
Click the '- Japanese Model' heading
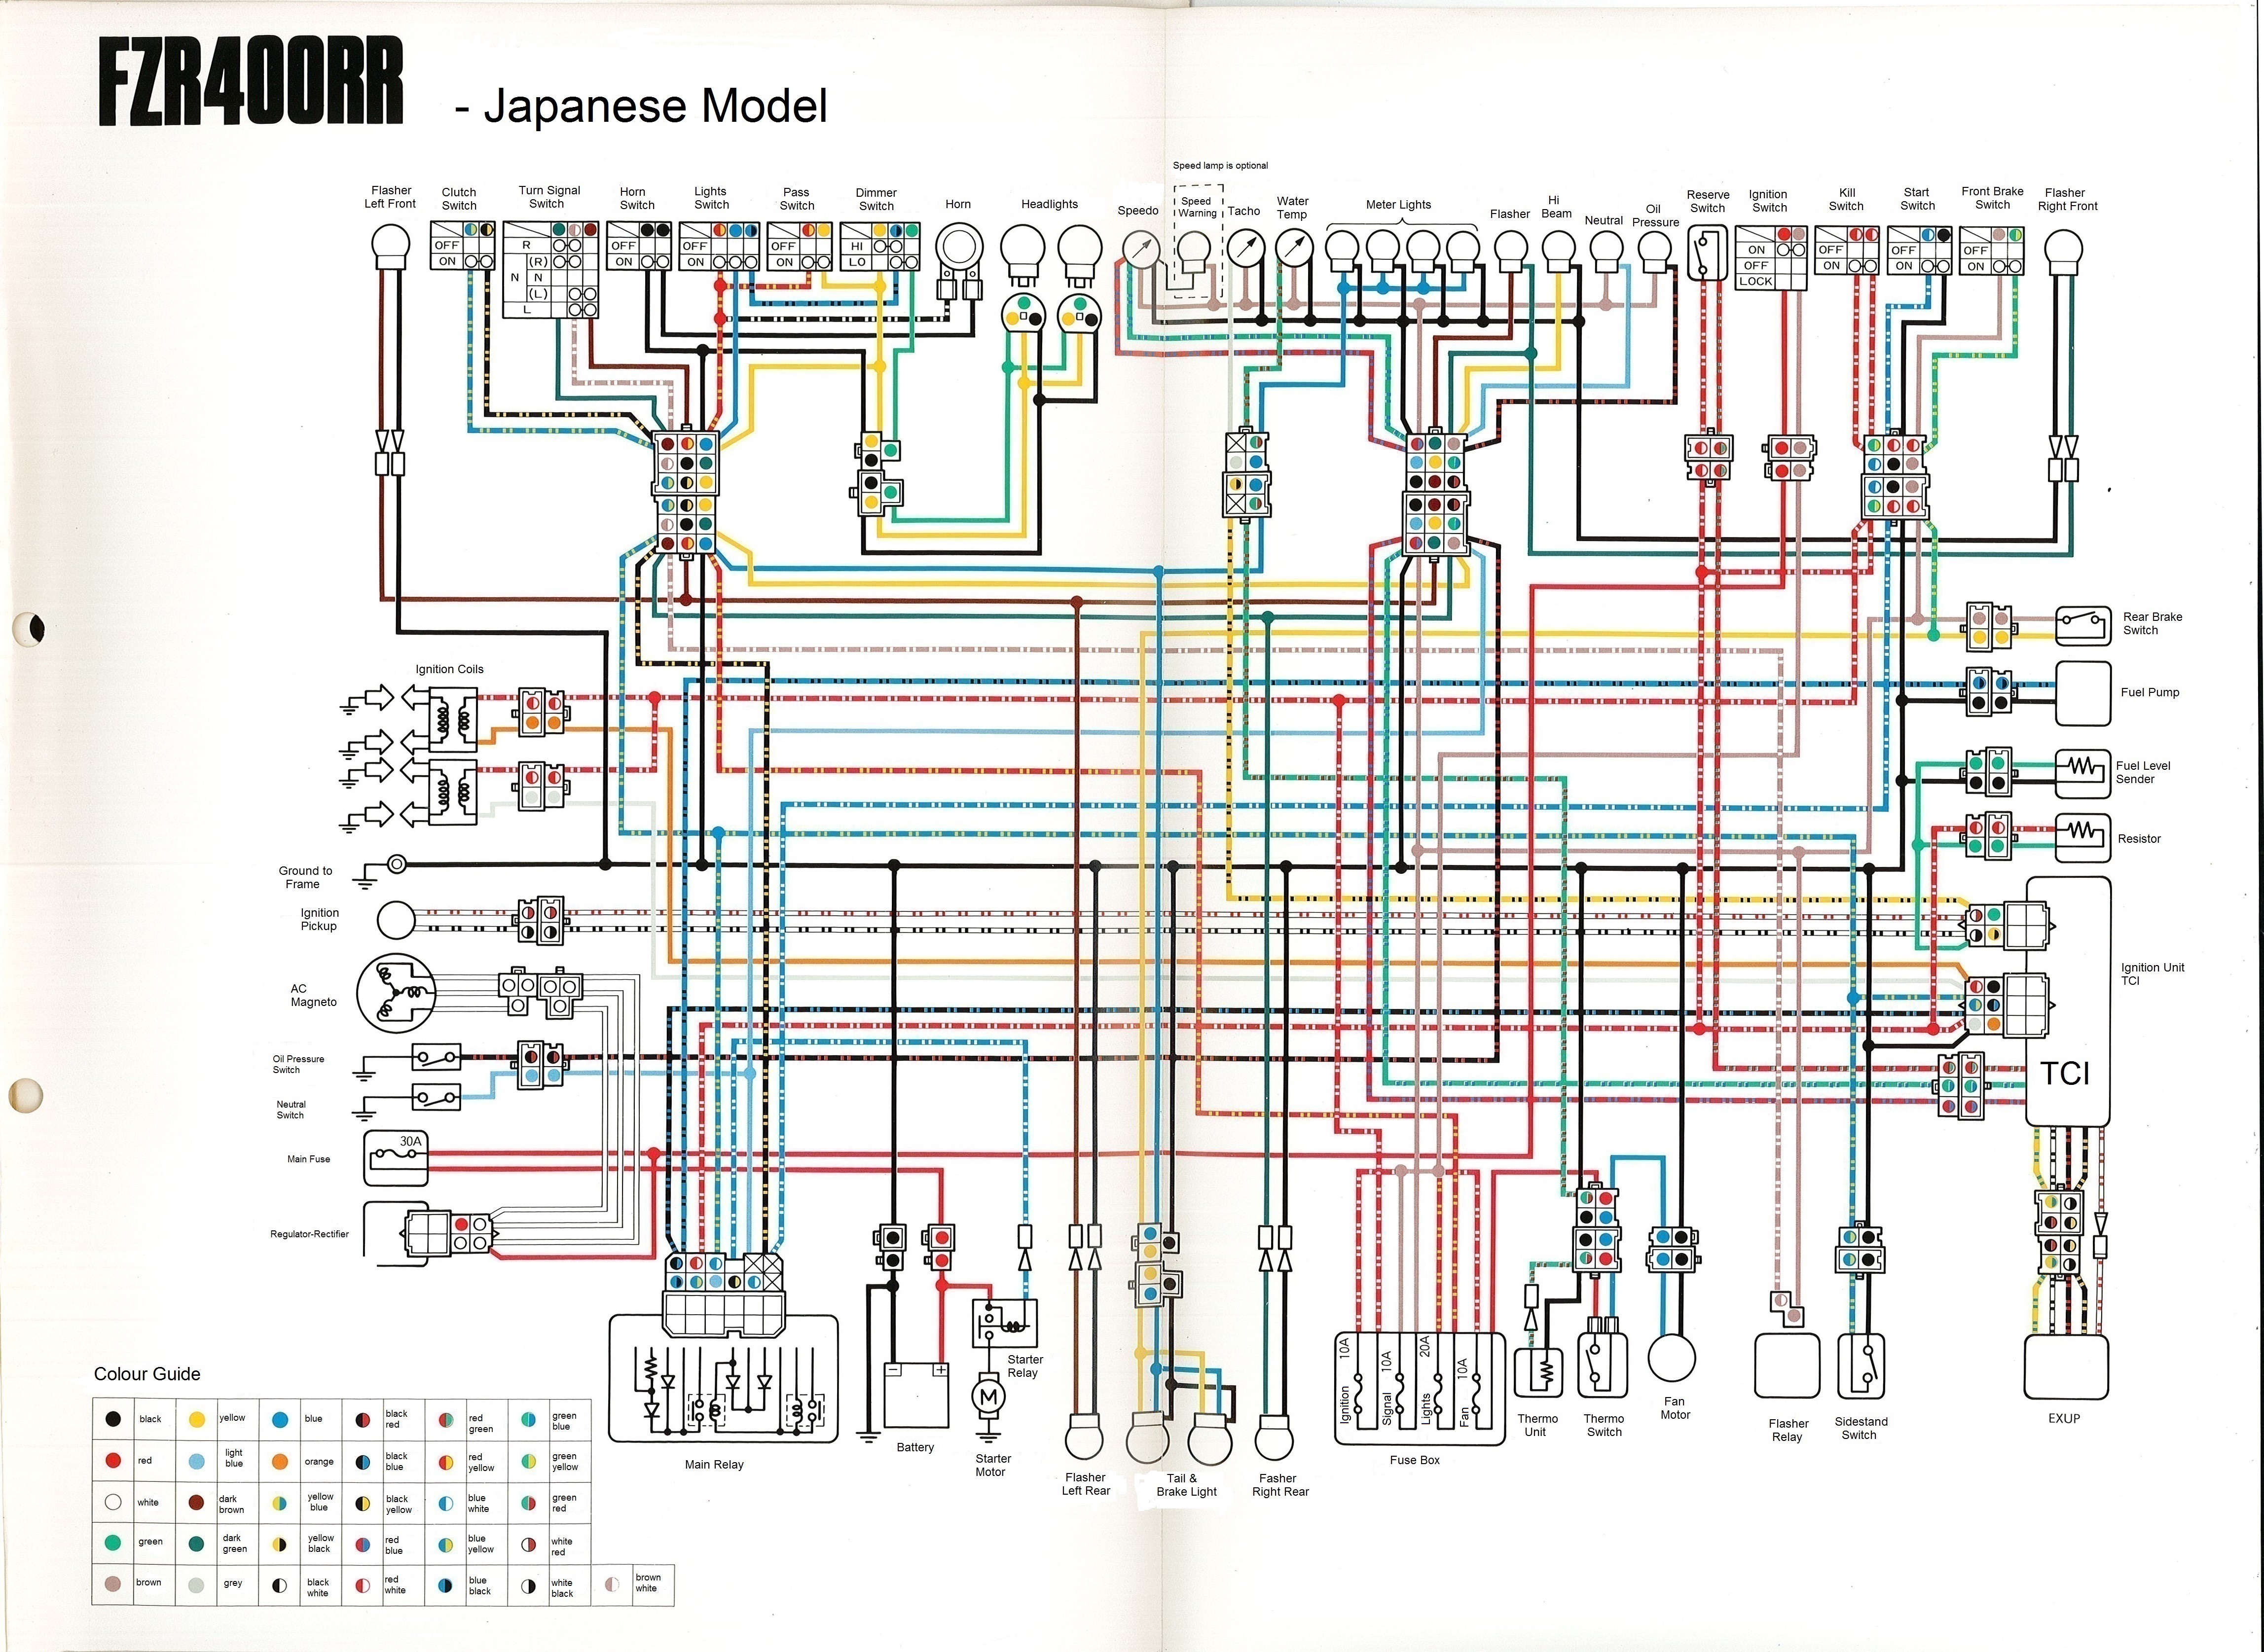click(641, 106)
